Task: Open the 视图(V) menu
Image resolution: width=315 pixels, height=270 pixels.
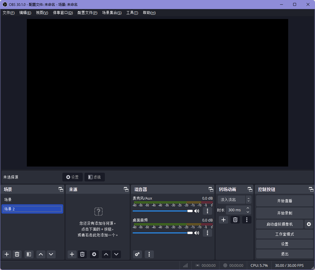Action: (42, 13)
